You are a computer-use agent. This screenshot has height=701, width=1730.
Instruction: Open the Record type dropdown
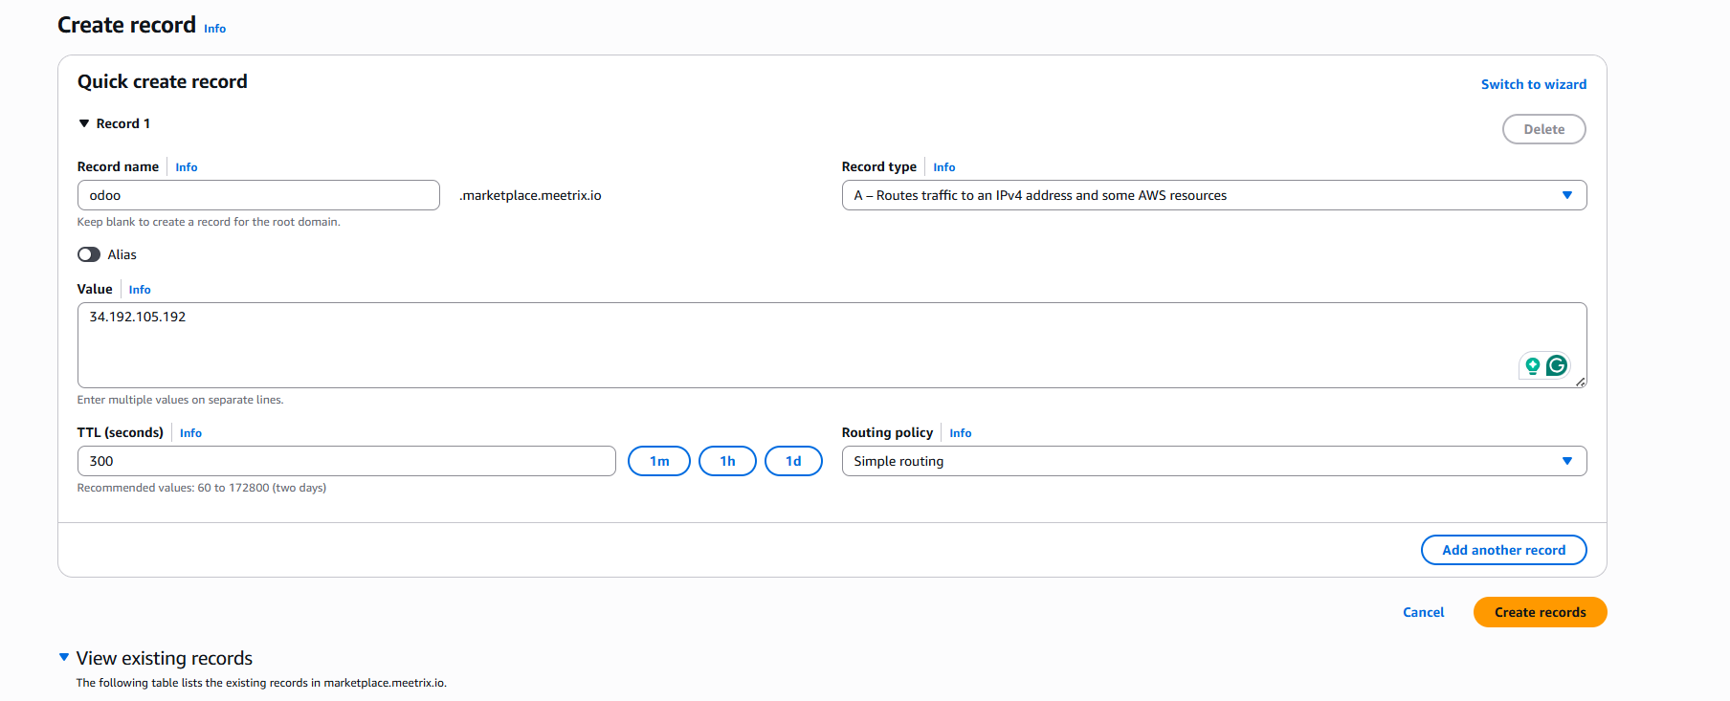(x=1213, y=195)
